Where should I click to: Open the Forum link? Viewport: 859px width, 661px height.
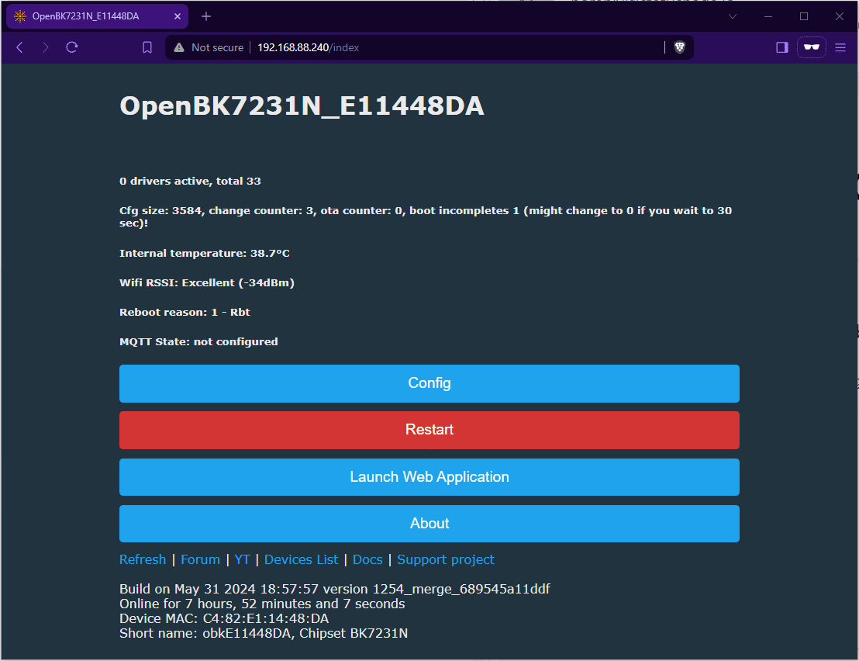tap(200, 559)
